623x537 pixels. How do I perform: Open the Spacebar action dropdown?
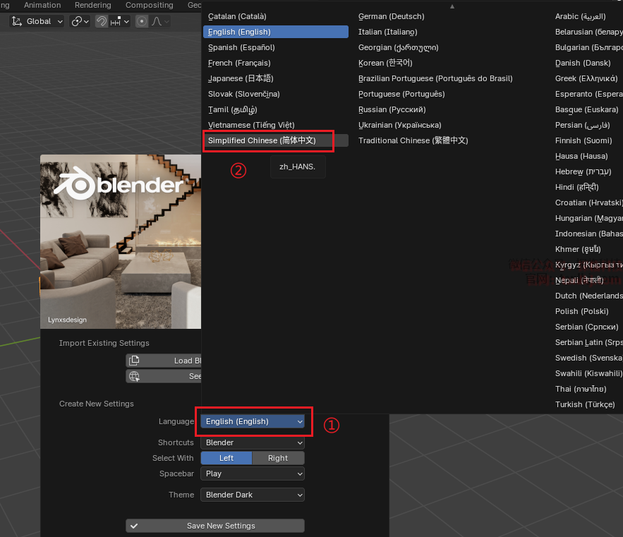[x=252, y=473]
